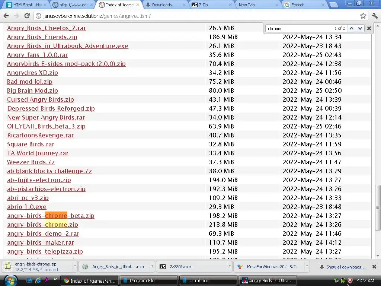Click the angry-birds-chrome.zip download item
The image size is (381, 286).
37,267
